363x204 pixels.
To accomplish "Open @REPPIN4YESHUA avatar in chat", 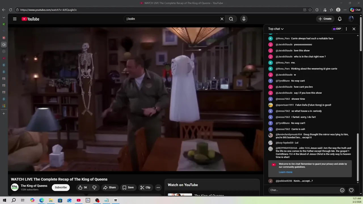I will click(x=271, y=149).
